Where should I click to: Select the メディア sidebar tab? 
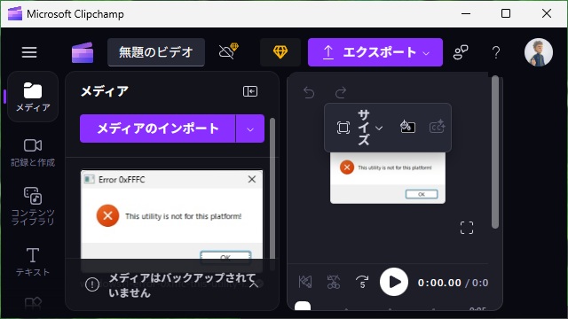coord(33,97)
